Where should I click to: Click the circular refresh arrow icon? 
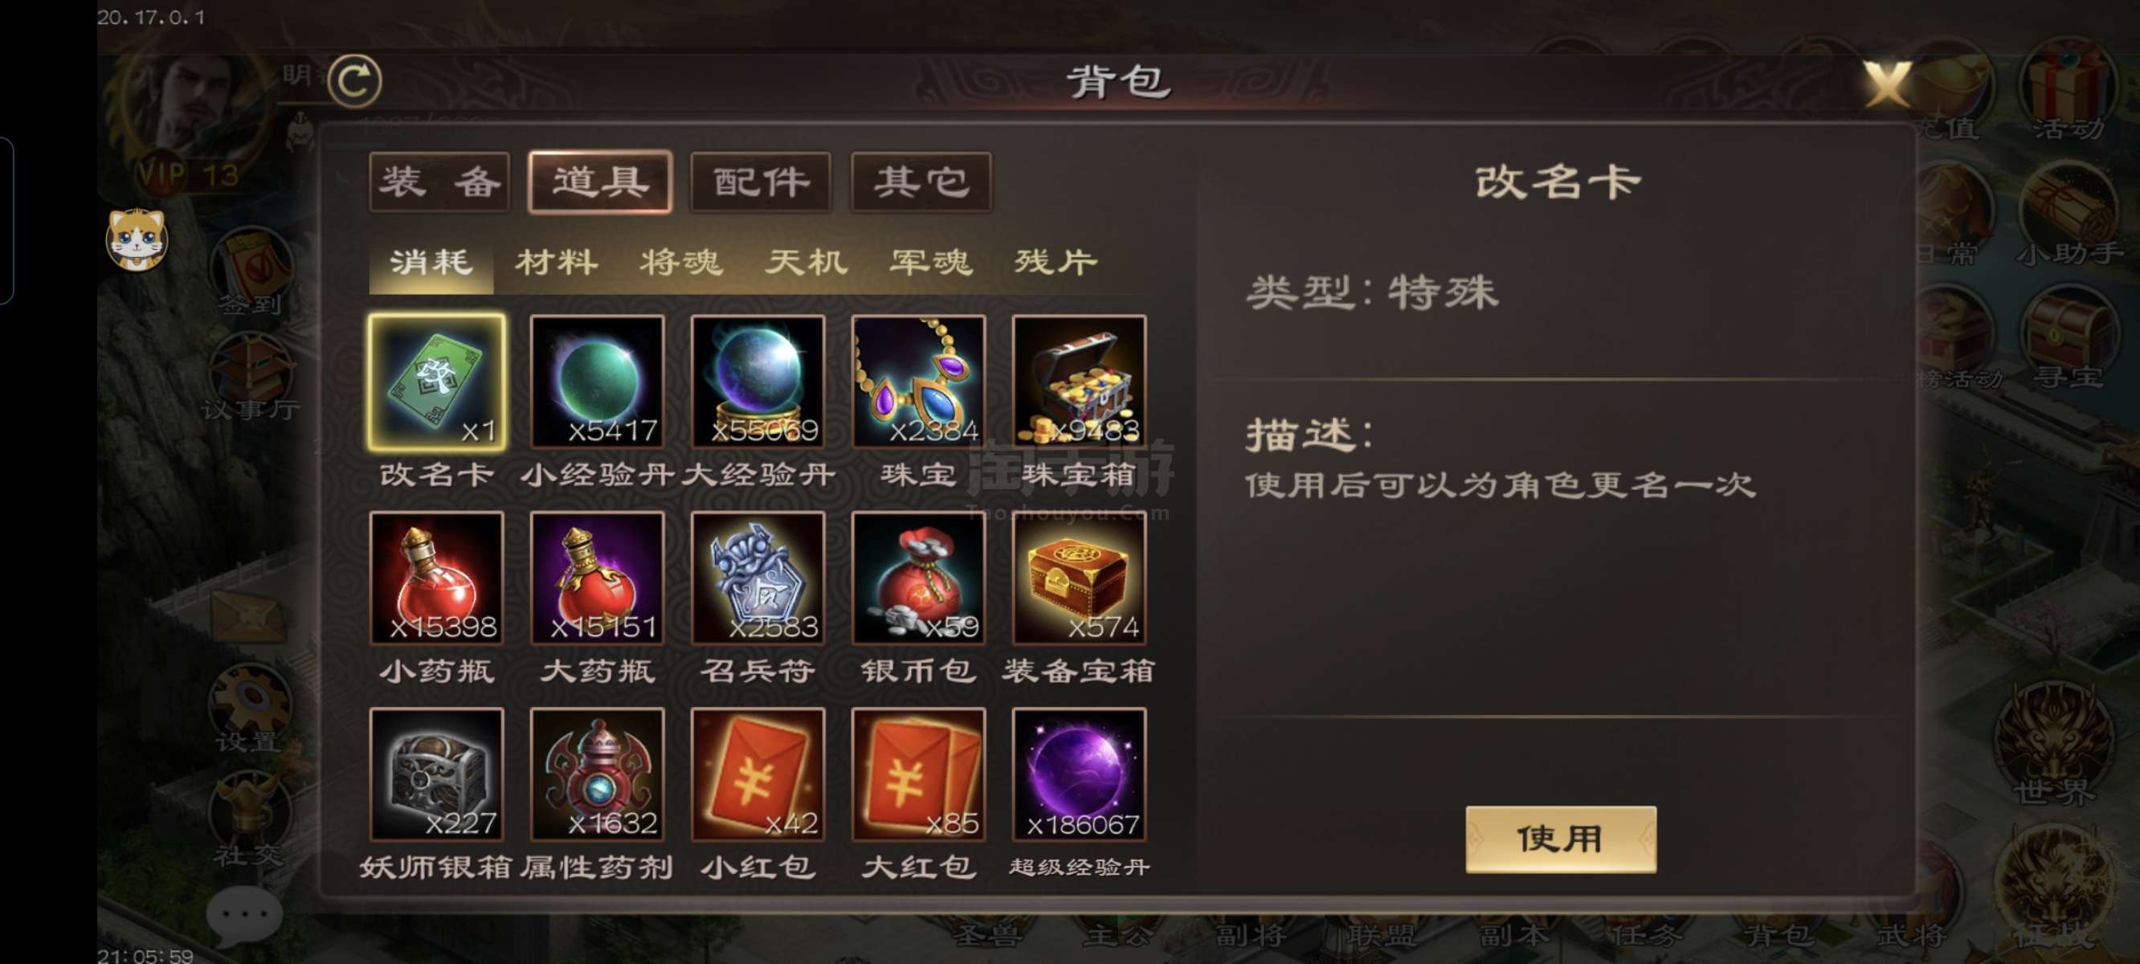[355, 81]
